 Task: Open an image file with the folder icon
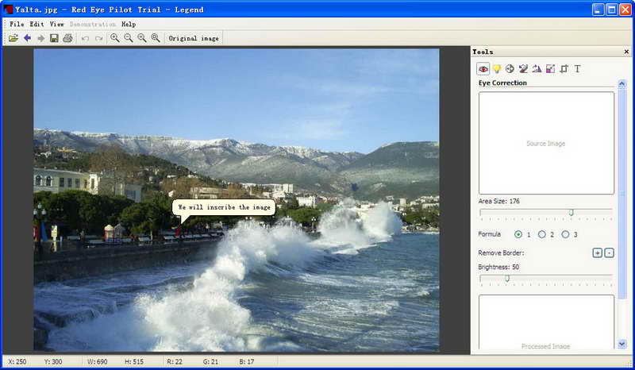tap(13, 38)
